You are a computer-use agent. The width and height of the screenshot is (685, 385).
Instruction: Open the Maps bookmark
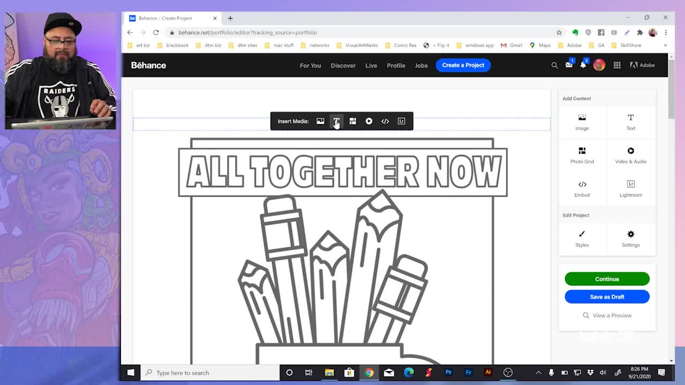point(540,45)
